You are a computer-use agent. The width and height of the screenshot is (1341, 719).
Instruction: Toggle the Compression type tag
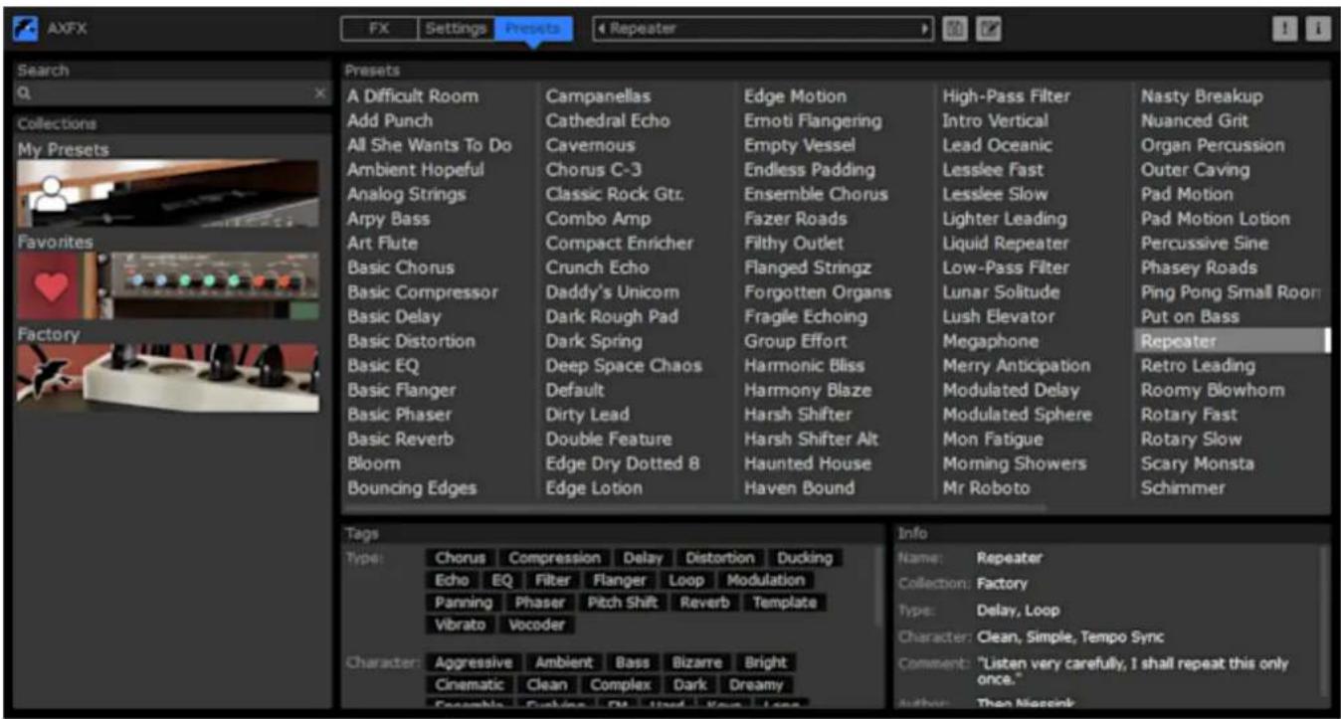coord(554,558)
